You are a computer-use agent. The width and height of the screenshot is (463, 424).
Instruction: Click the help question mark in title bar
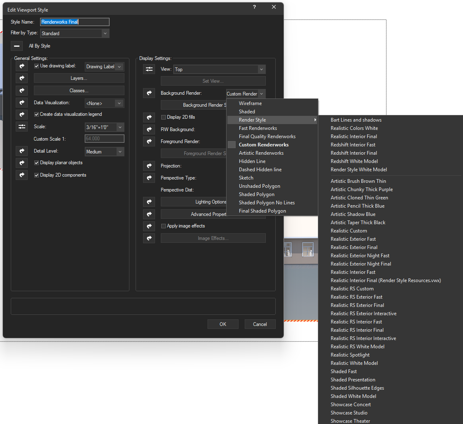[x=254, y=7]
